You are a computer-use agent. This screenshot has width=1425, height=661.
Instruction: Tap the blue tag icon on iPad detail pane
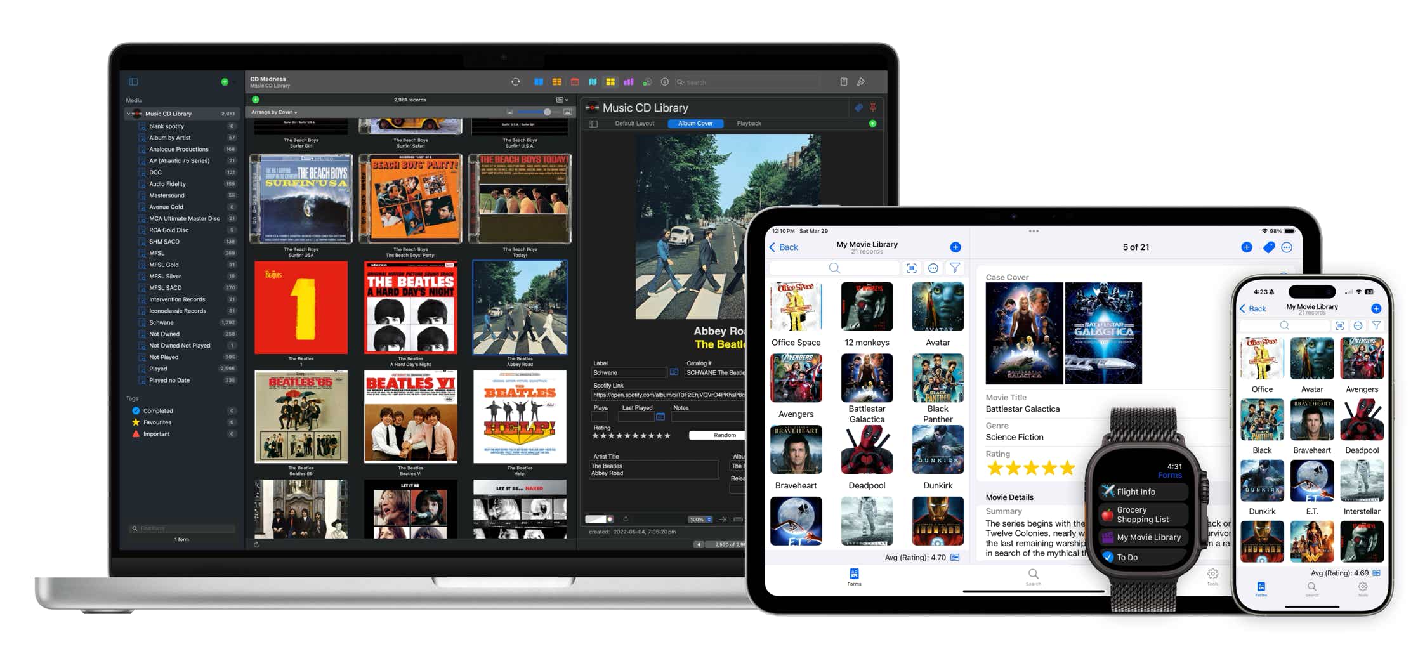pos(1268,247)
